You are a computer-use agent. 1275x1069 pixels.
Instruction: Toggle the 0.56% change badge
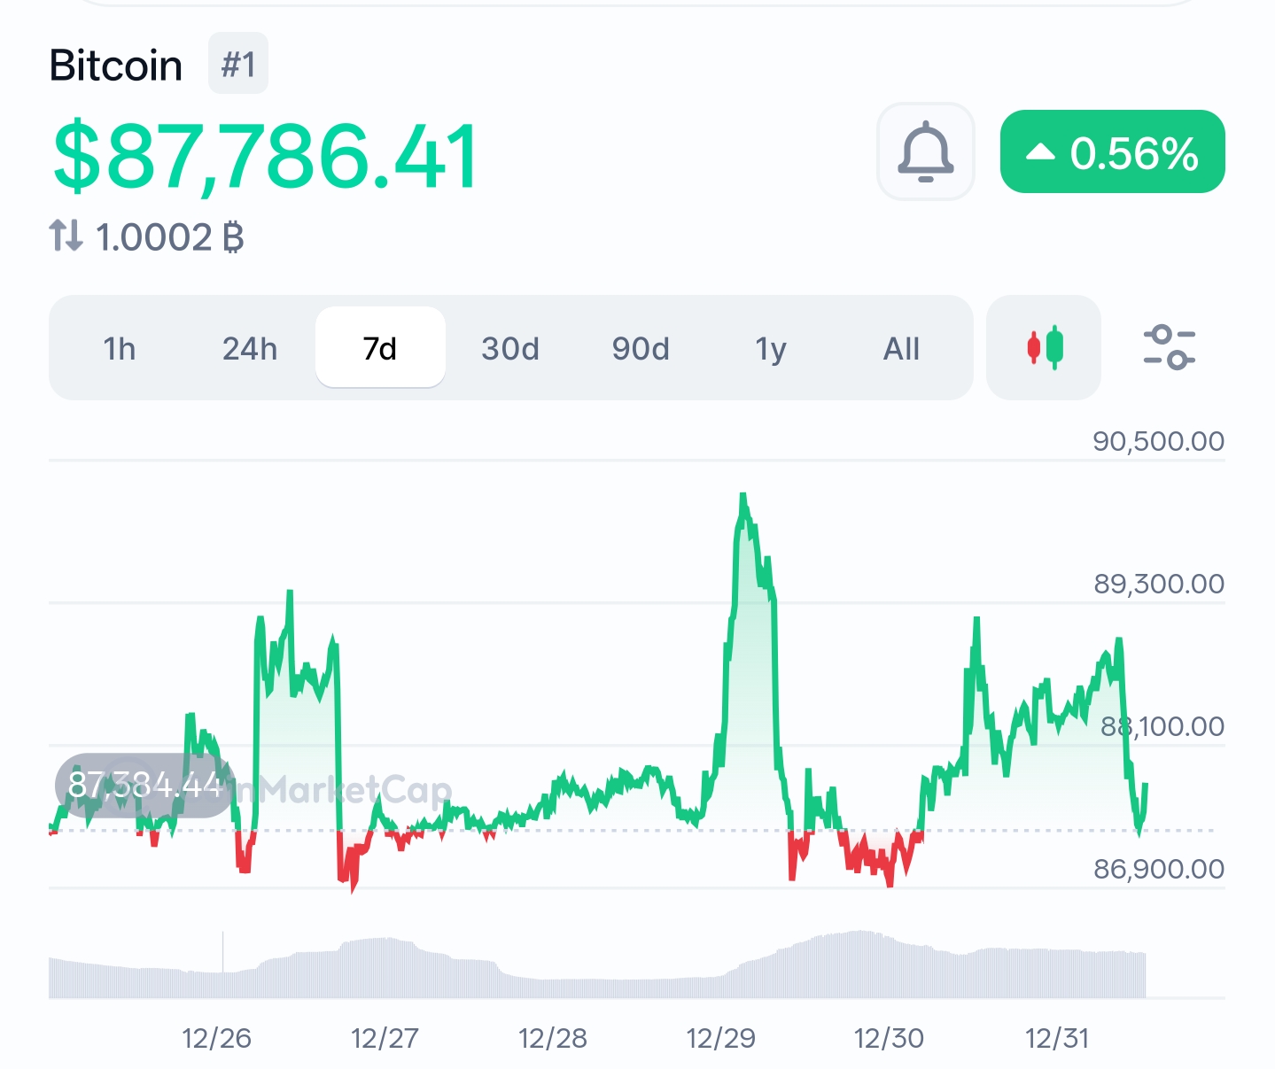point(1112,152)
